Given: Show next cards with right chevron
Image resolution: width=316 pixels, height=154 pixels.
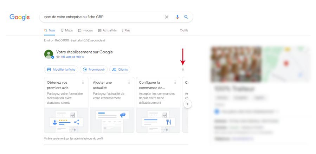Looking at the screenshot, I should 188,104.
